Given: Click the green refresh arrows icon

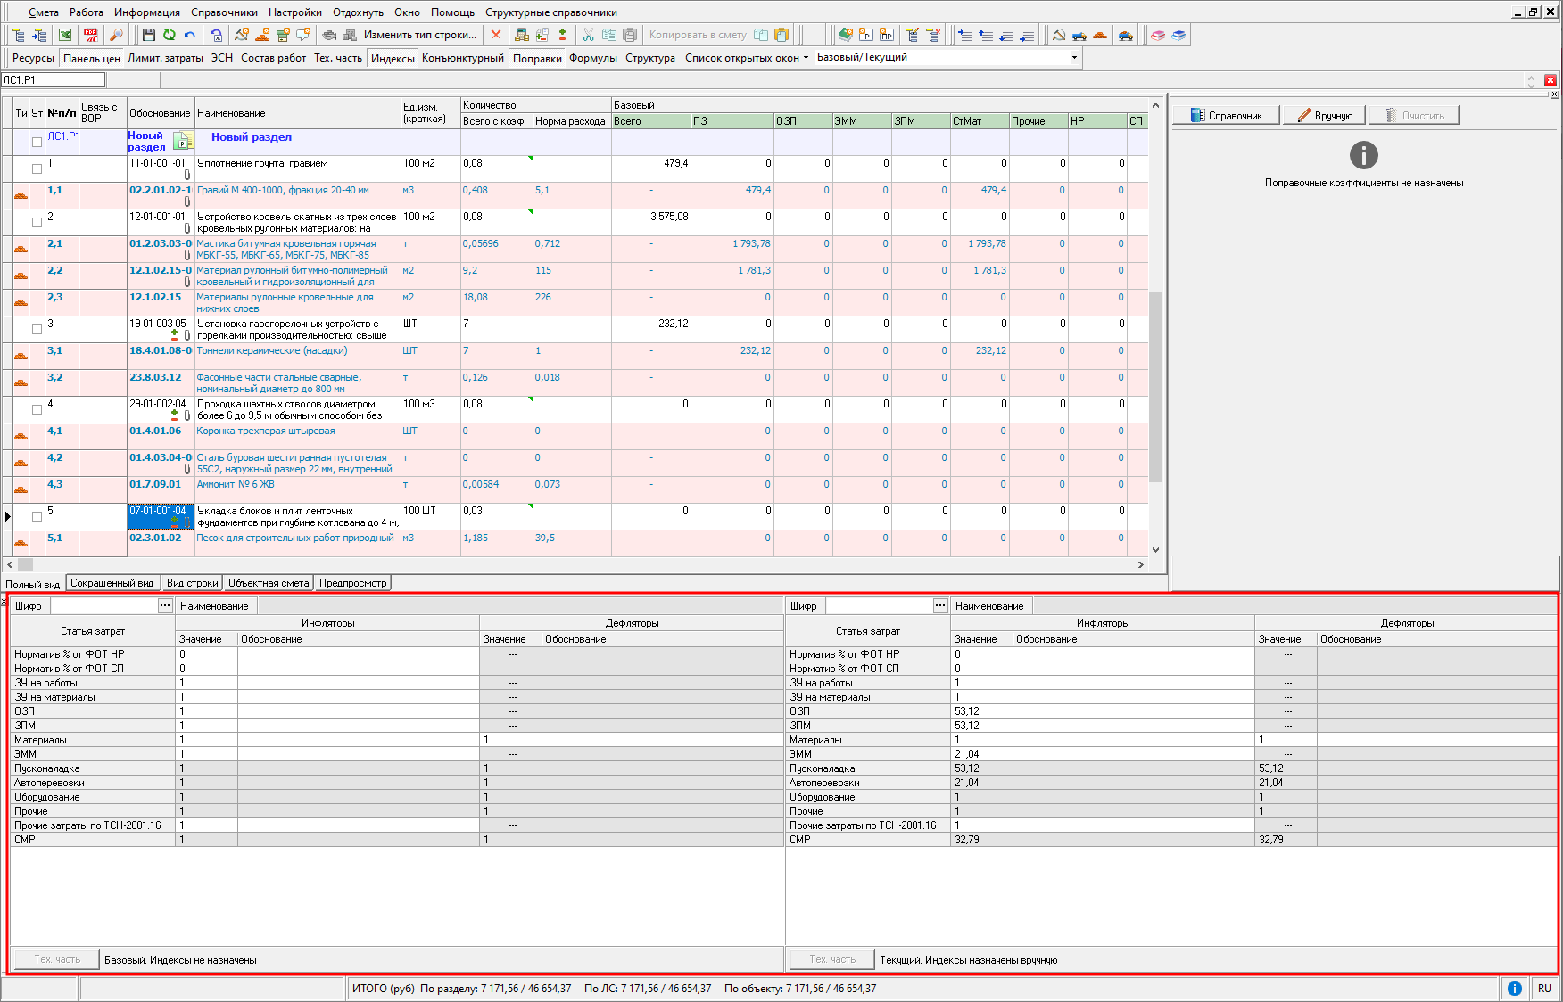Looking at the screenshot, I should pos(170,35).
